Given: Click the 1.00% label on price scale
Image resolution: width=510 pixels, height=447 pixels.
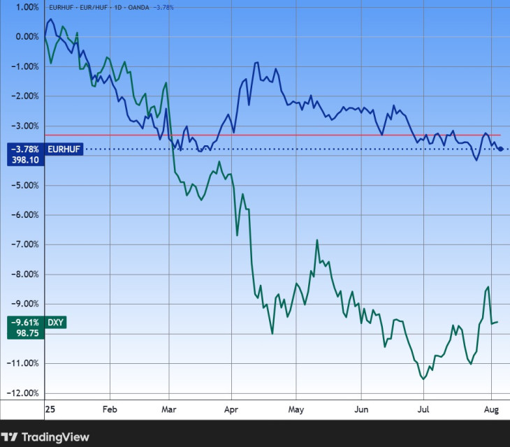Looking at the screenshot, I should (27, 7).
